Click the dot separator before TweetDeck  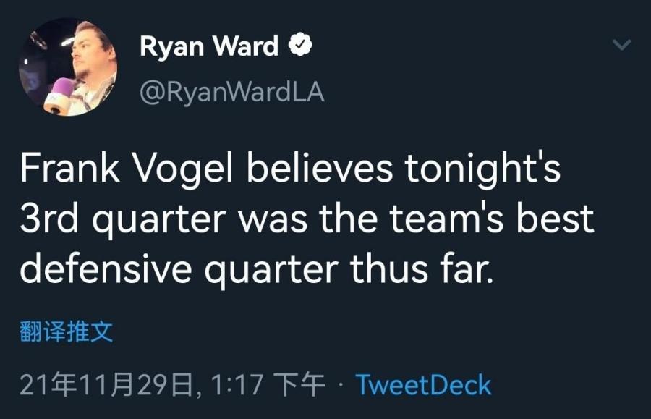tap(341, 386)
